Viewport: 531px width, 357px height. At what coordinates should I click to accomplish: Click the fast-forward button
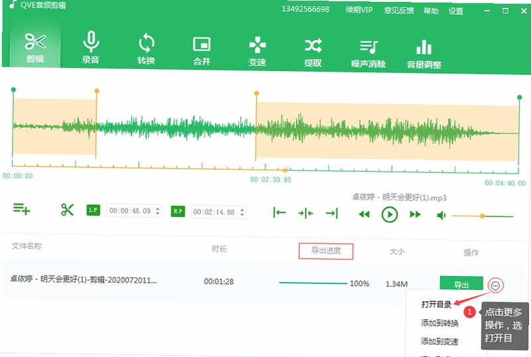coord(416,214)
